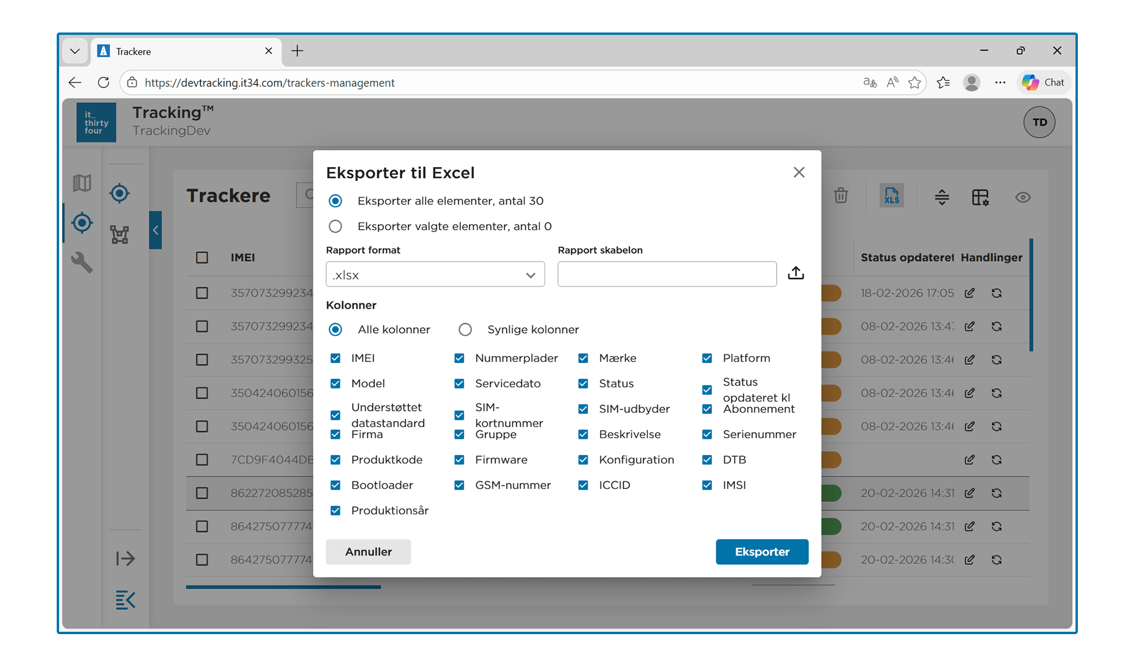Image resolution: width=1134 pixels, height=666 pixels.
Task: Open the Rapport format .xlsx dropdown
Action: 435,275
